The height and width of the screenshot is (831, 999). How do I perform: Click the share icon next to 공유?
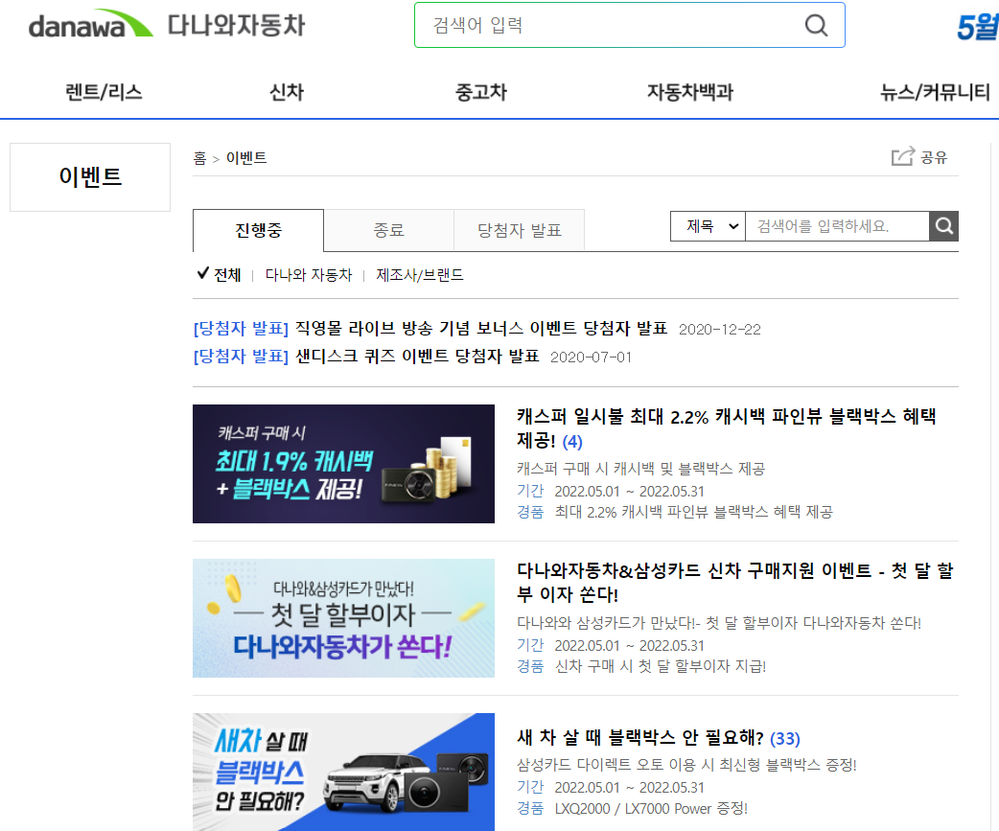click(x=903, y=156)
